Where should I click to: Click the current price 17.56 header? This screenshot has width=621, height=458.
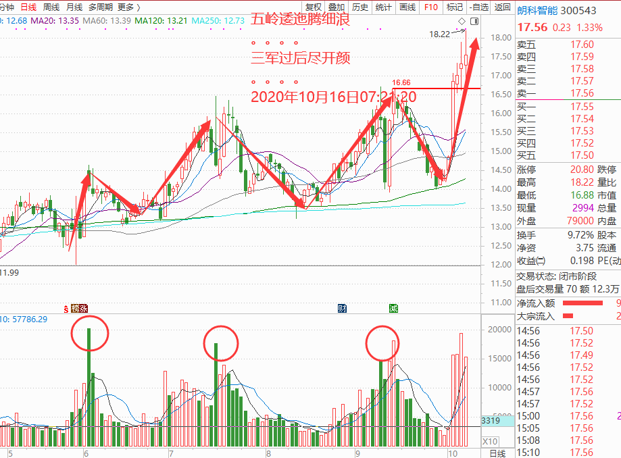[532, 27]
